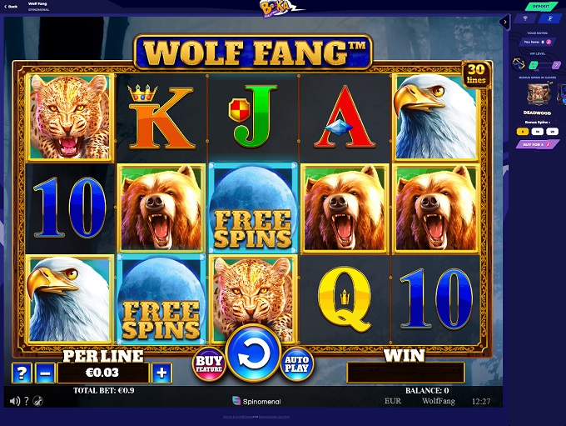This screenshot has height=426, width=566.
Task: Open the Buy Feature button
Action: pyautogui.click(x=209, y=364)
